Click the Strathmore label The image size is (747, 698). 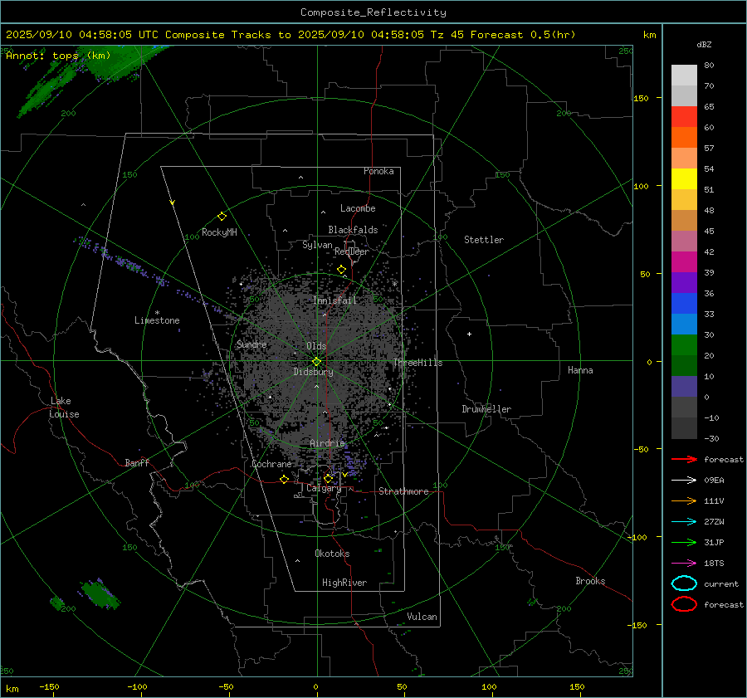[x=403, y=491]
